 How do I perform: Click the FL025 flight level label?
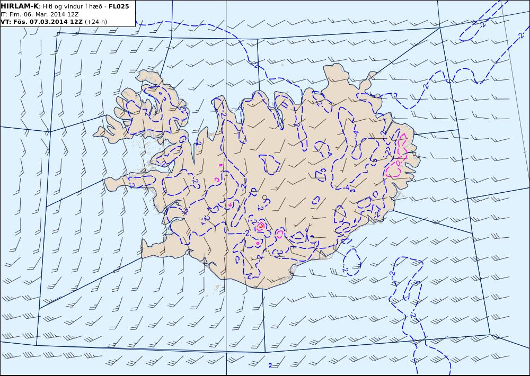(119, 6)
